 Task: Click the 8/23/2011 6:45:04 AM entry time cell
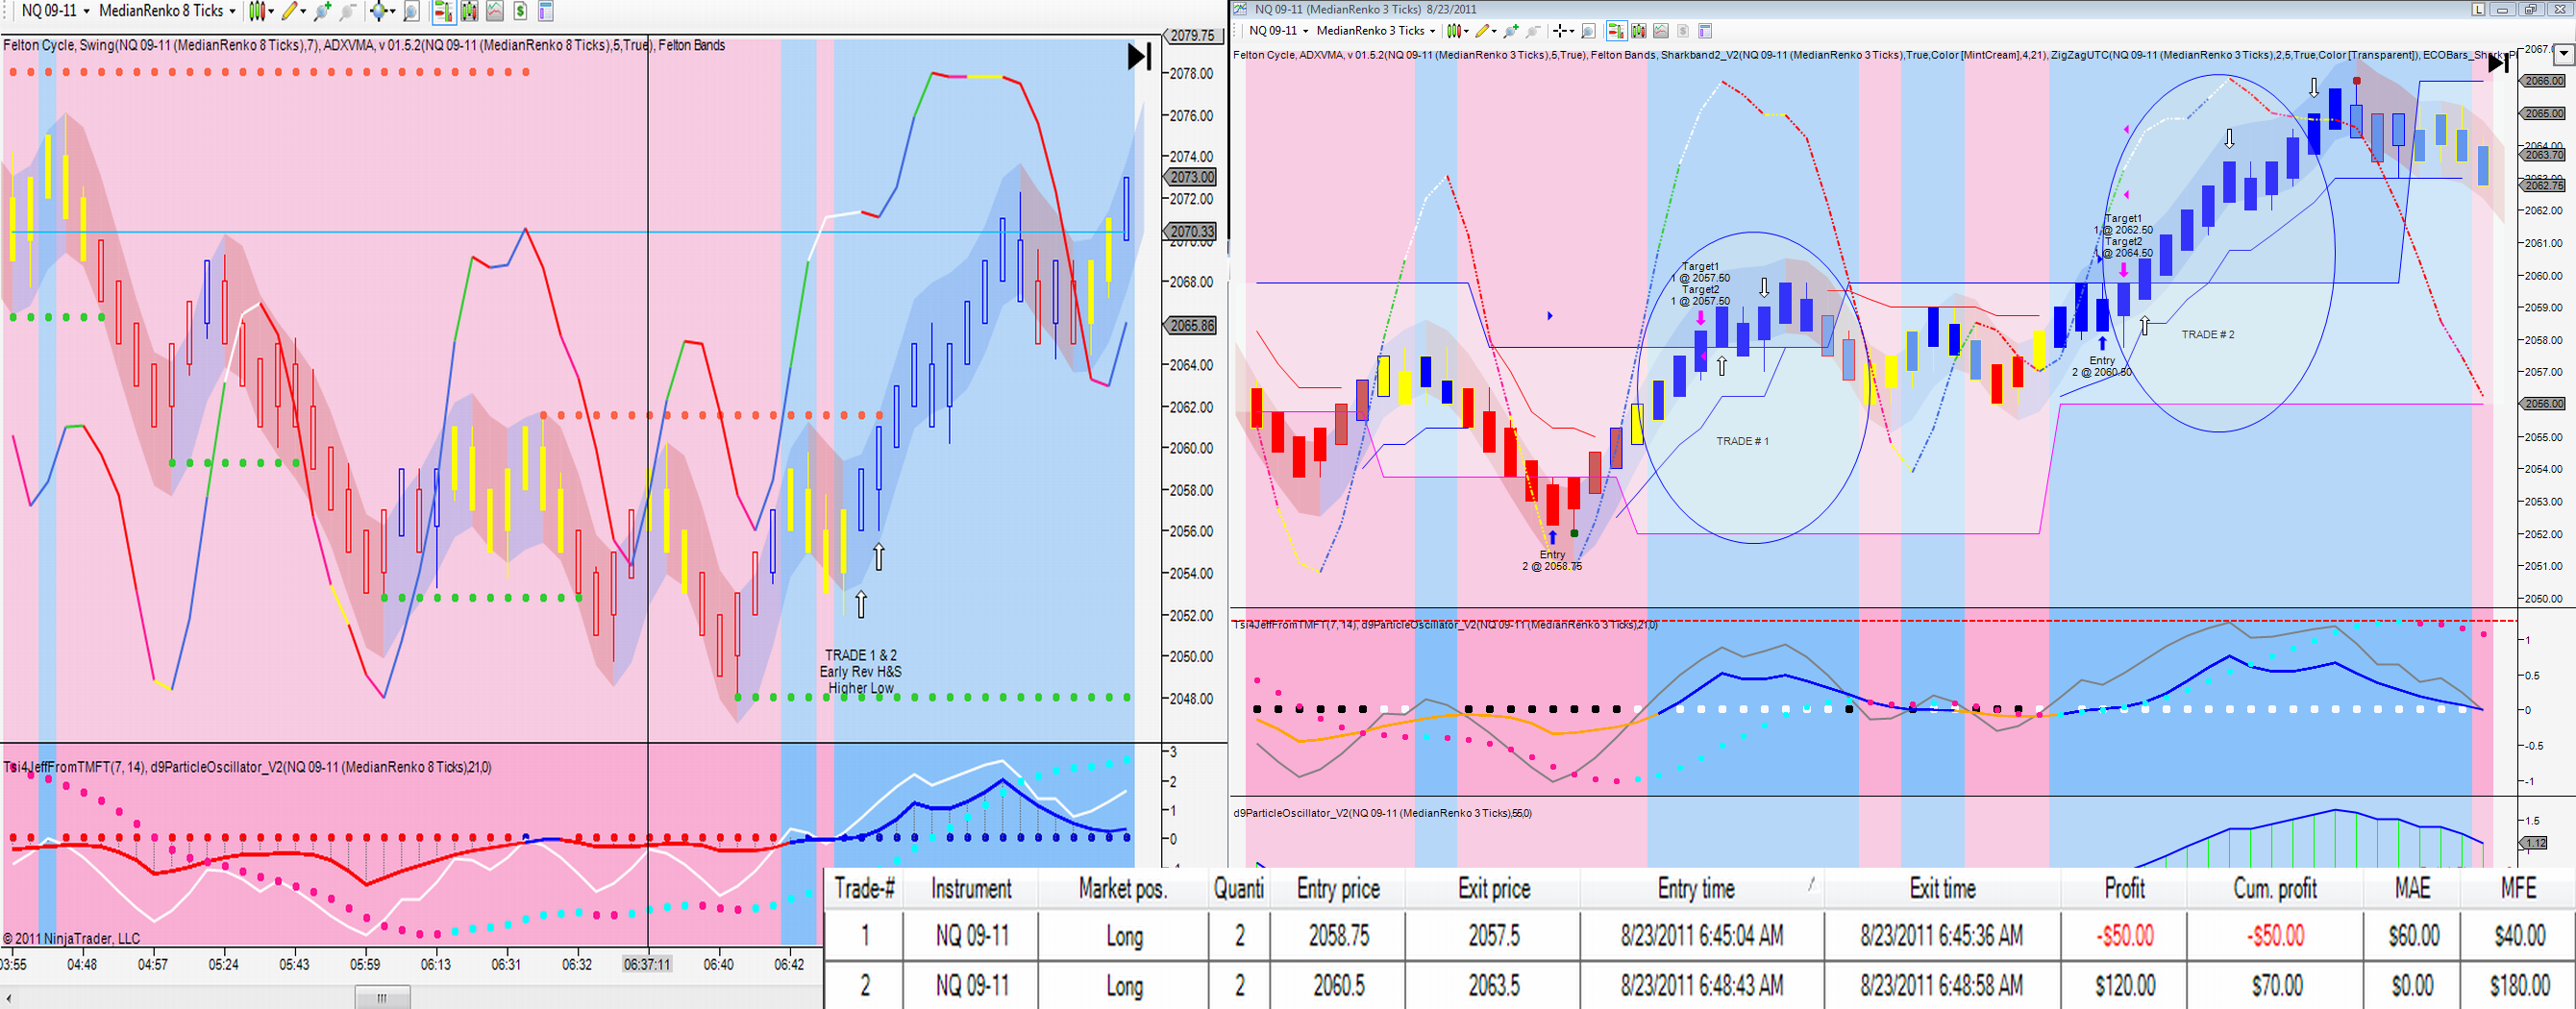tap(1702, 936)
